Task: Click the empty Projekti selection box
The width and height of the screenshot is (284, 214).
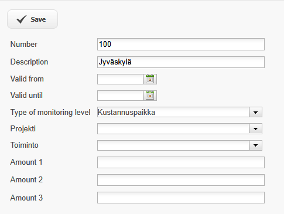Action: click(173, 129)
